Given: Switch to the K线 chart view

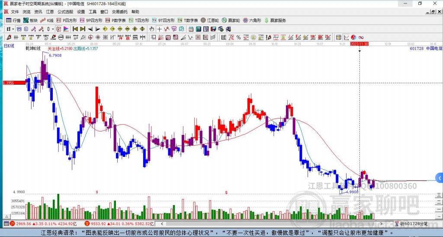Looking at the screenshot, I should 47,20.
